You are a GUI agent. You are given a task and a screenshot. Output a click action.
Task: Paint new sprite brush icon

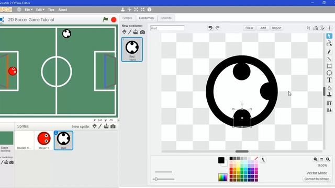point(100,126)
